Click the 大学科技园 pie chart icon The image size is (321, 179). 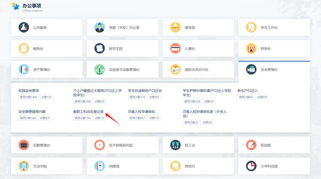point(251,166)
